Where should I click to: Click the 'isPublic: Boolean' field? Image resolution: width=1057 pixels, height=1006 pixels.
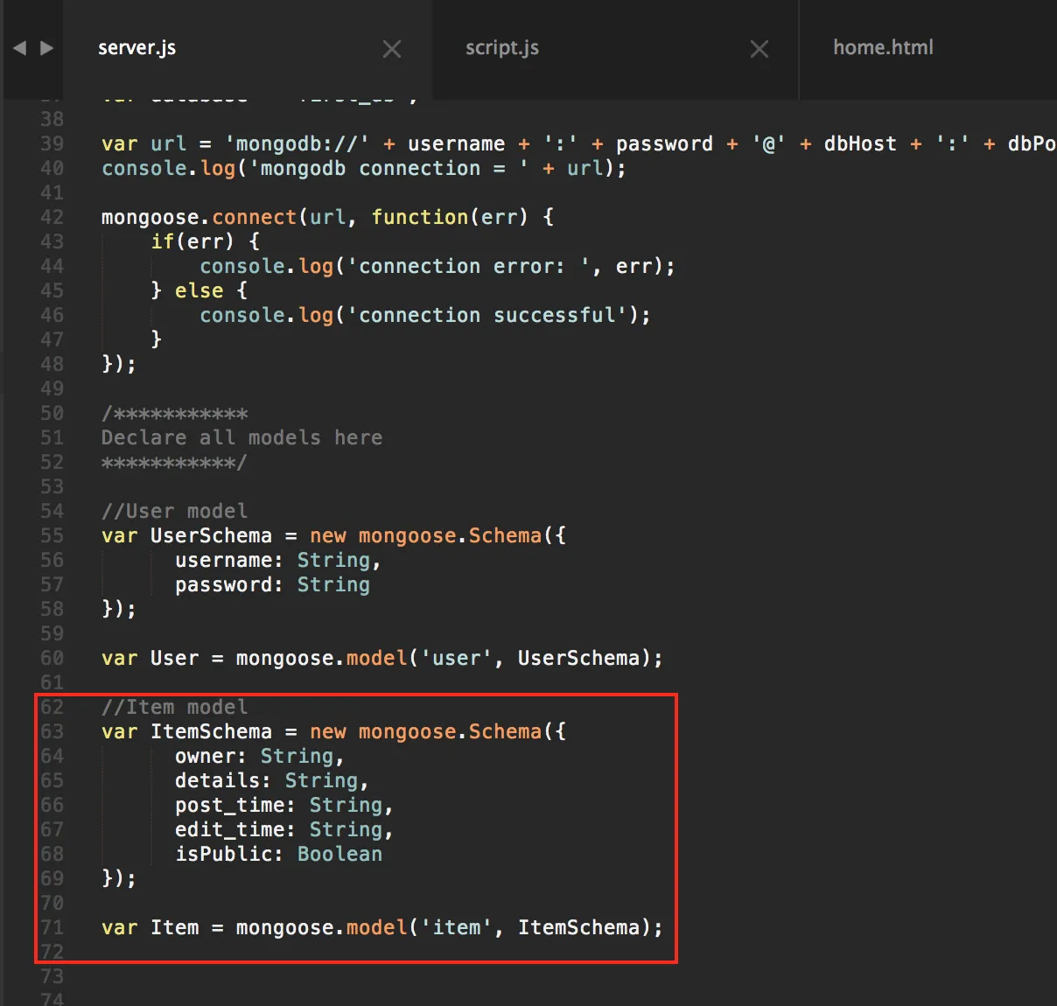coord(278,854)
